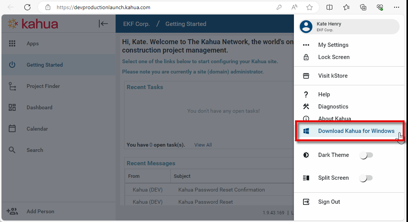Collapse the left navigation sidebar
The height and width of the screenshot is (222, 408).
point(103,24)
